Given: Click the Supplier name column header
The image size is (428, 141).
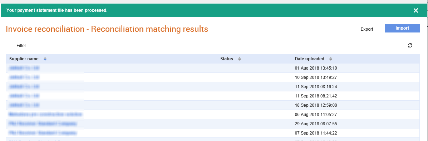Looking at the screenshot, I should point(24,59).
